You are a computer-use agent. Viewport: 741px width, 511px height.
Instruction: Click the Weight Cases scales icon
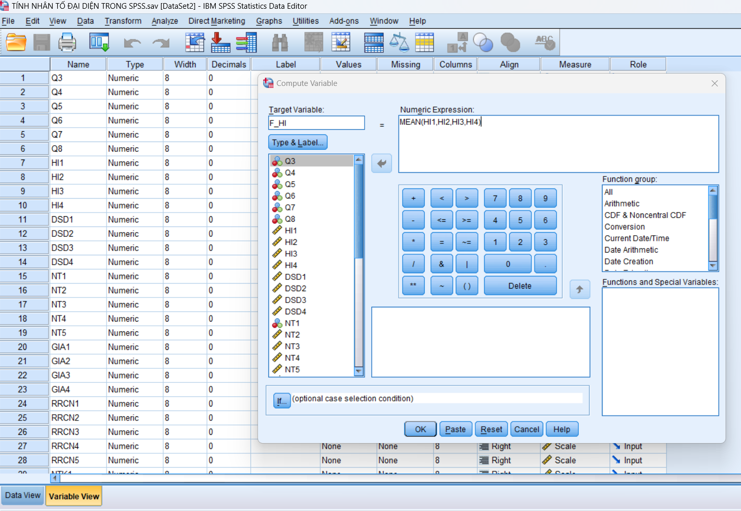point(399,42)
